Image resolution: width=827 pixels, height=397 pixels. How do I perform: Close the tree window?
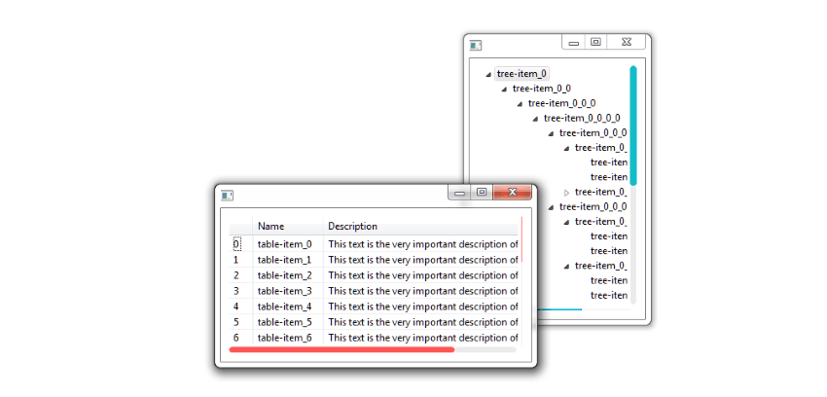coord(627,42)
